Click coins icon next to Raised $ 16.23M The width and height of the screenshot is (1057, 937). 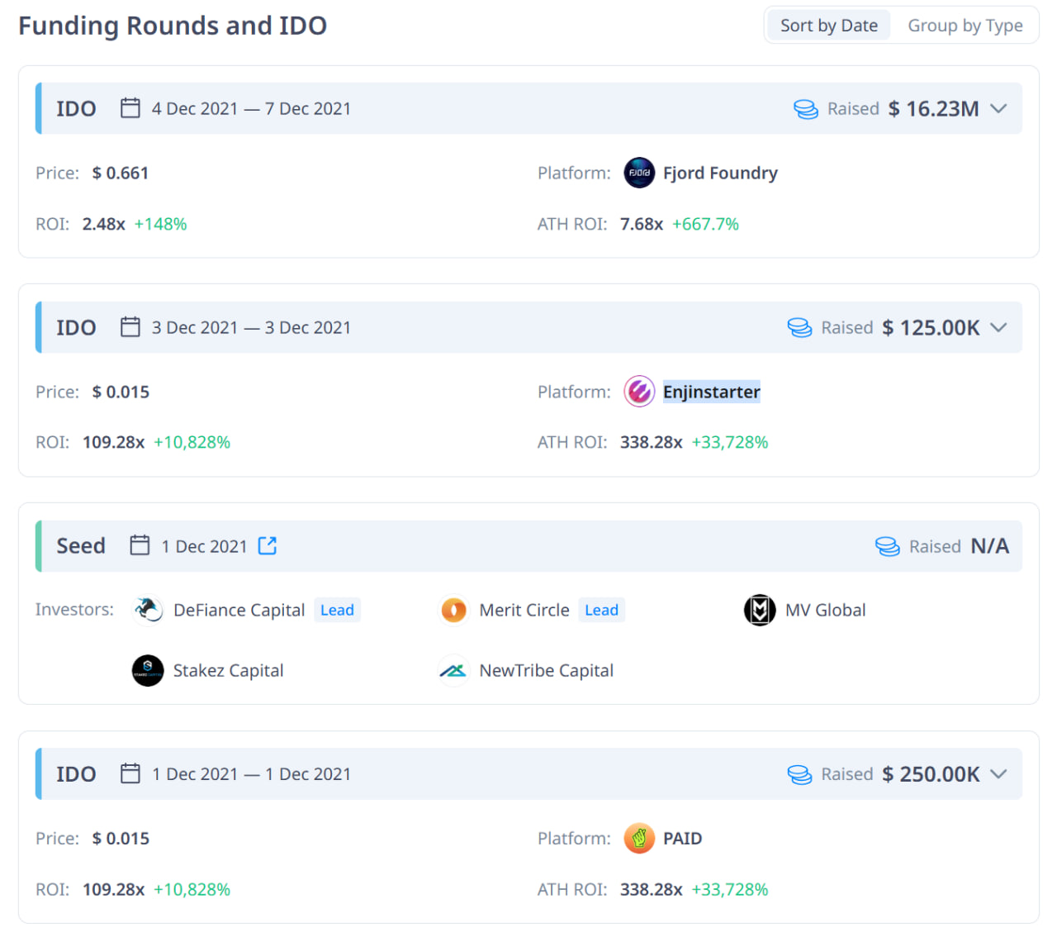pyautogui.click(x=806, y=109)
